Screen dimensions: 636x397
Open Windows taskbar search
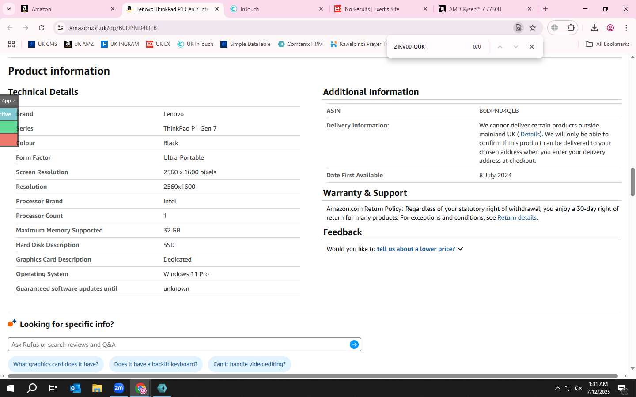tap(32, 388)
